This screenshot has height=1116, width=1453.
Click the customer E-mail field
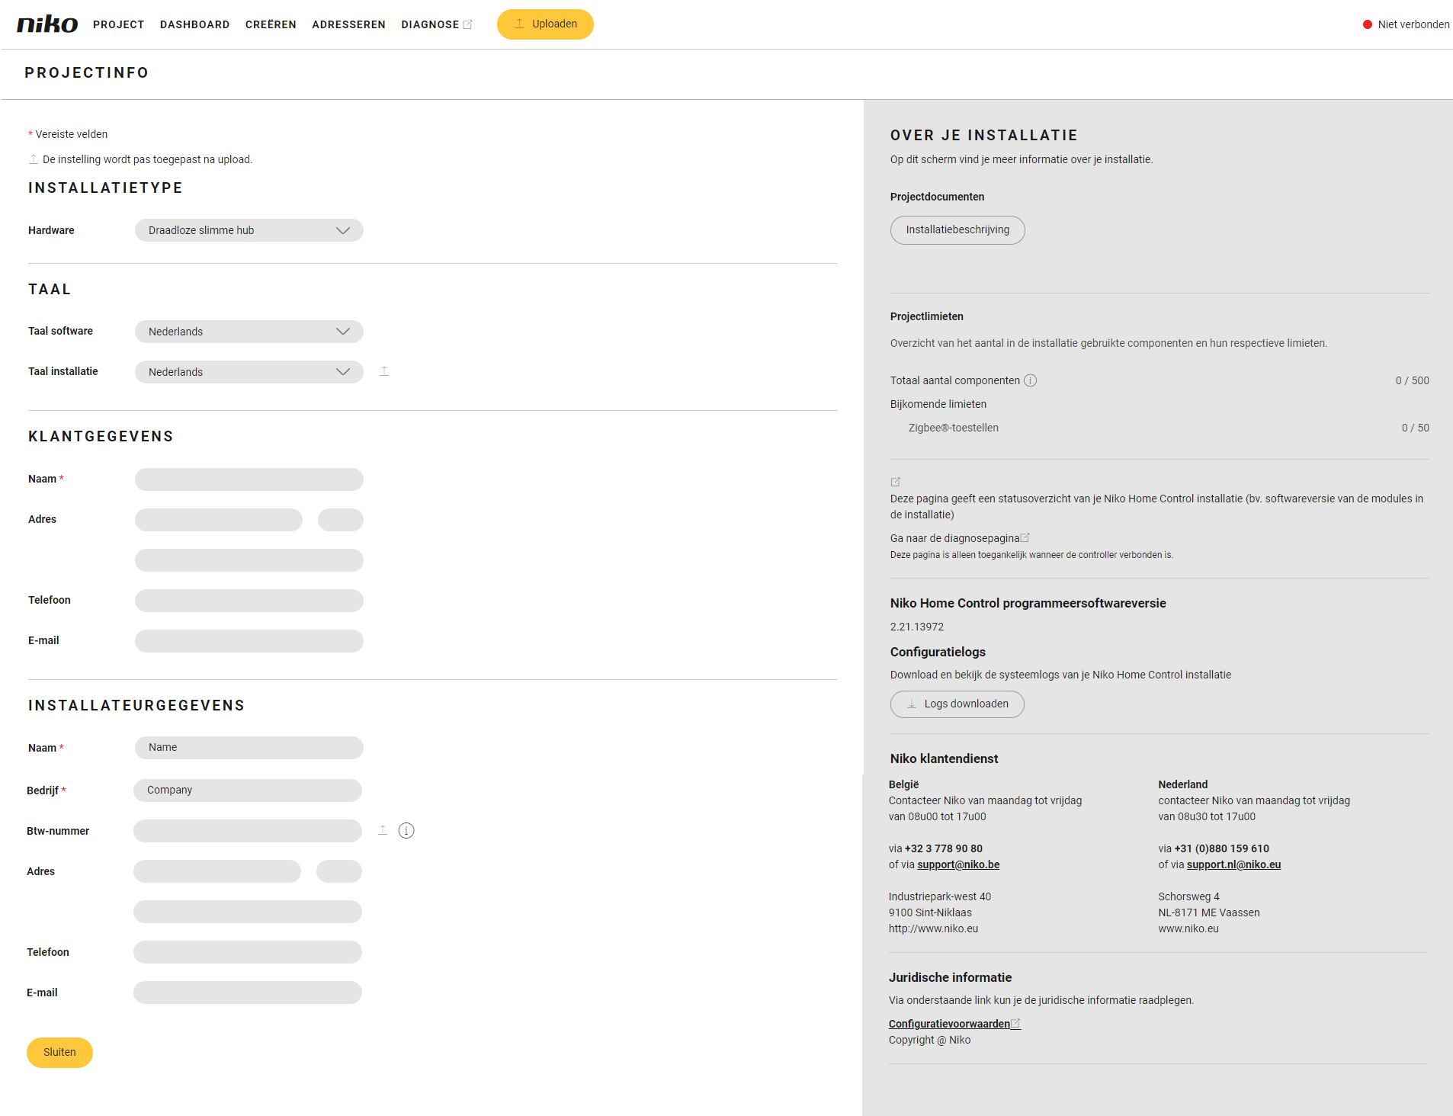[249, 641]
